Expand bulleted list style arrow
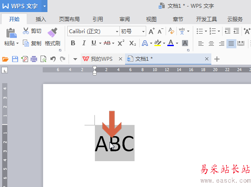Viewport: 251px width, 187px height. coord(206,31)
